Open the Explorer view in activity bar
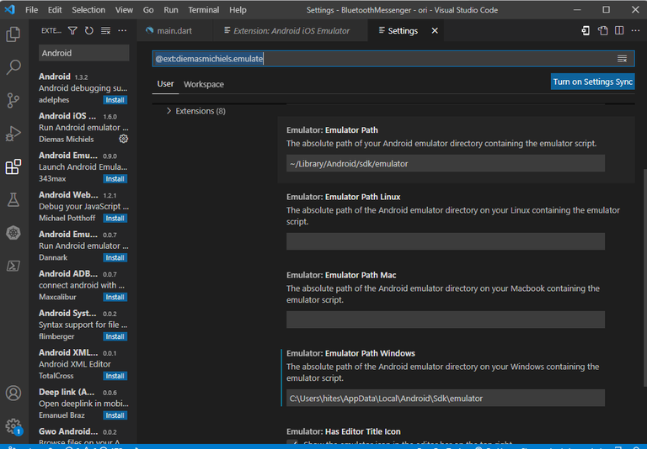Screen dimensions: 647x449 (x=13, y=34)
